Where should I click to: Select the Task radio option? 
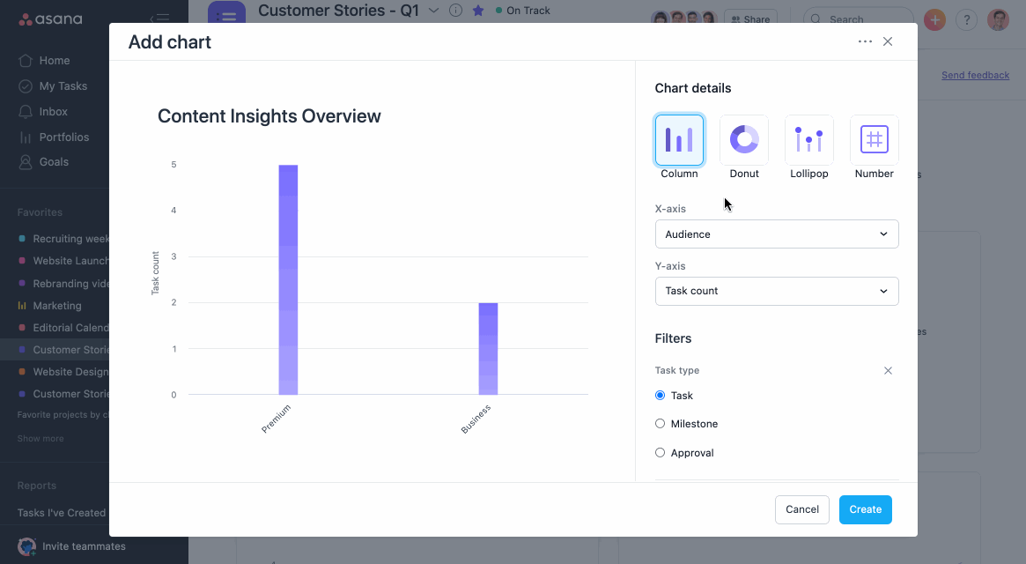click(661, 396)
